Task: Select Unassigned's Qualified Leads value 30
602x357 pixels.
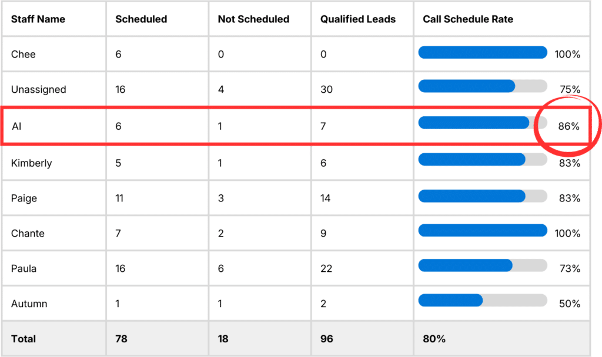Action: point(326,90)
